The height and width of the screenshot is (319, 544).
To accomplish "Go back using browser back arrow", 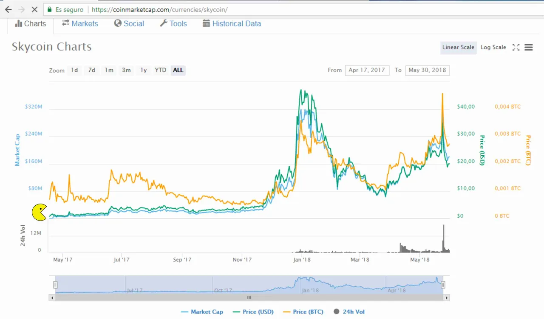I will click(8, 9).
